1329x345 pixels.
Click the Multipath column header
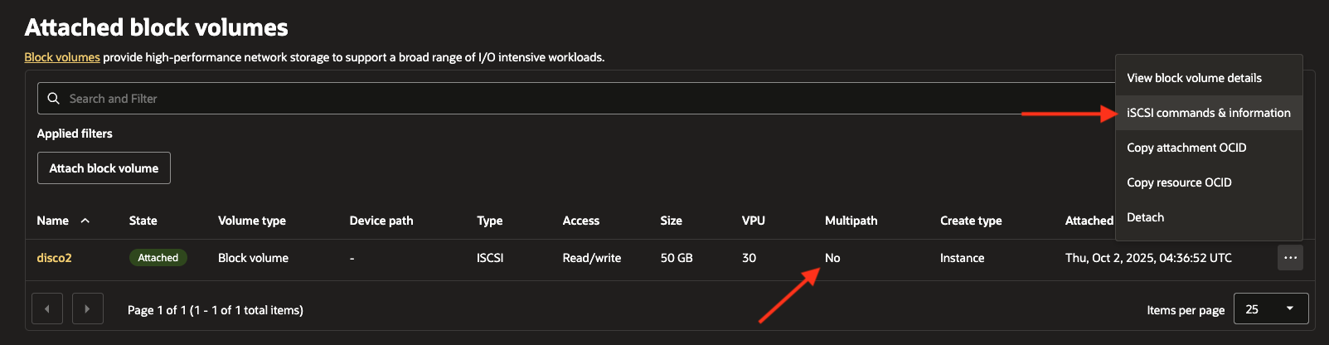pos(851,221)
